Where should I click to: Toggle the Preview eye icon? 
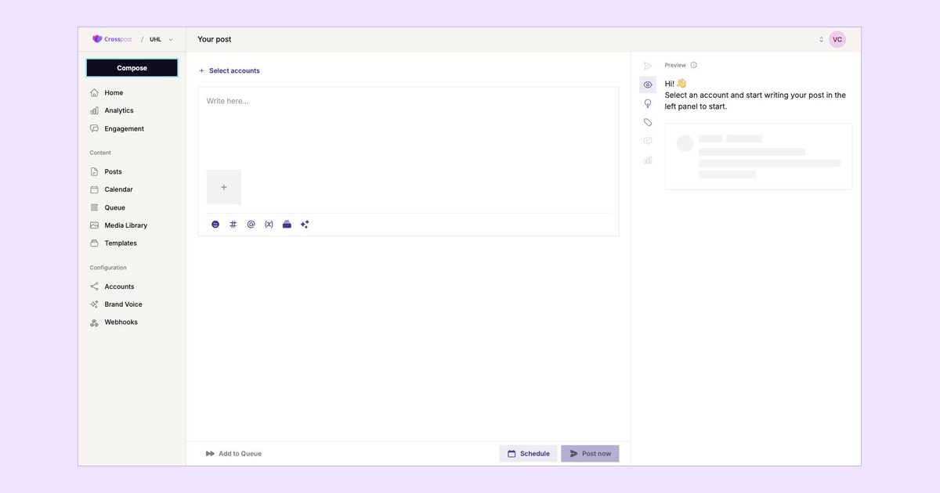click(648, 85)
